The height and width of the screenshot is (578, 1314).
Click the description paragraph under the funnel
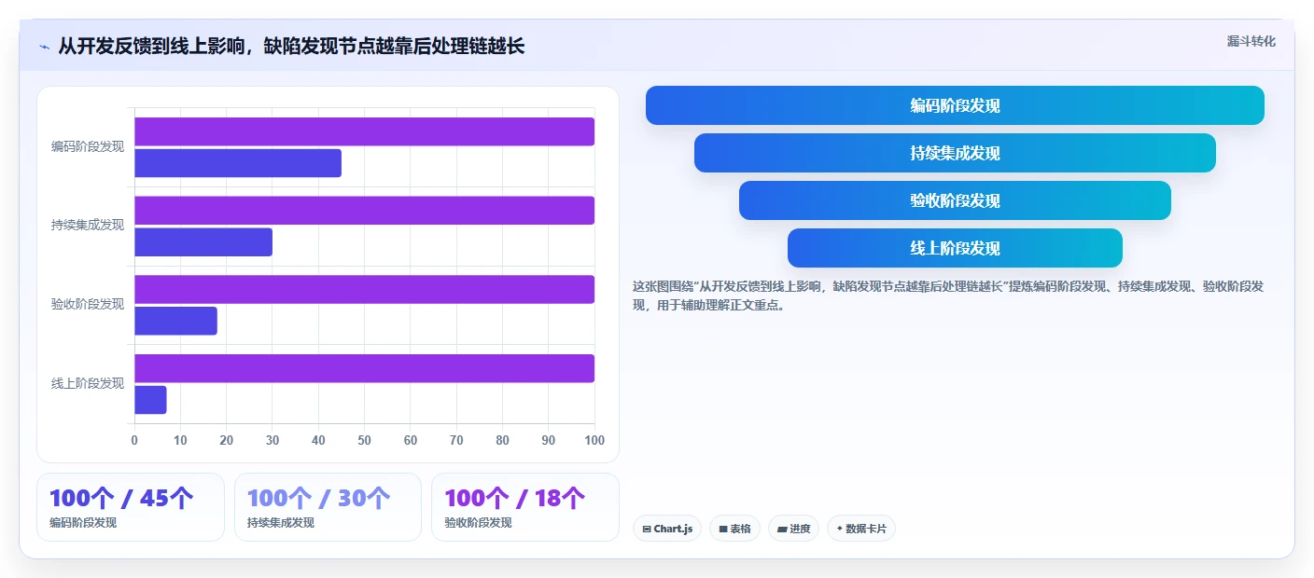point(948,296)
